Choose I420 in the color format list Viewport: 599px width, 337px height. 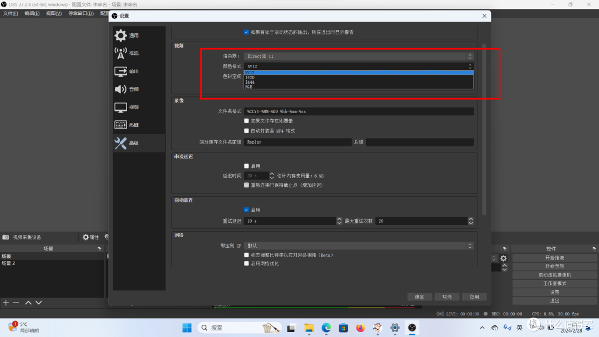pyautogui.click(x=359, y=78)
